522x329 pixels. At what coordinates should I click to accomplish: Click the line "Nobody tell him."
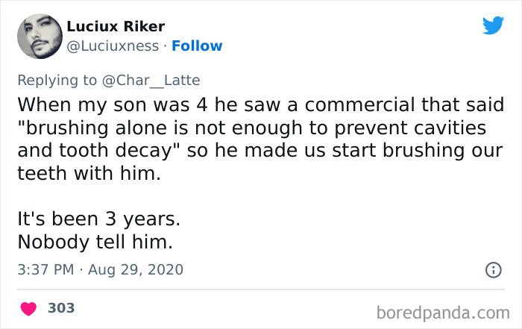pyautogui.click(x=93, y=243)
